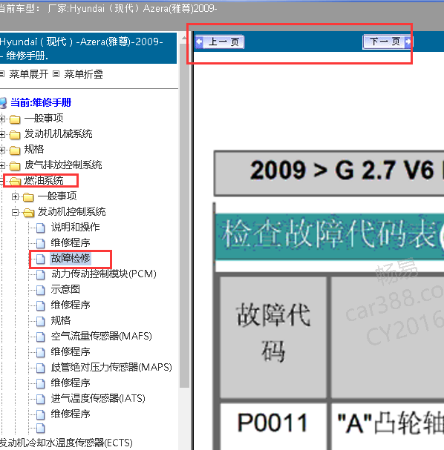Click folder icon of top-level 规格
This screenshot has width=444, height=450.
click(15, 150)
